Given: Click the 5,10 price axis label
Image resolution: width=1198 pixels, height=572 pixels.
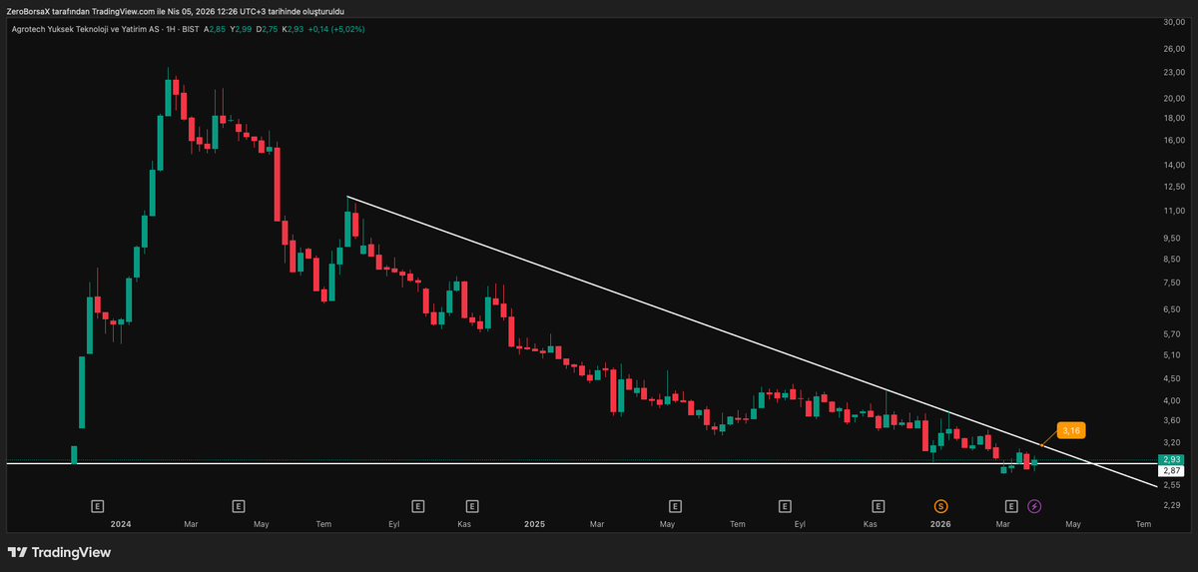Looking at the screenshot, I should [1173, 354].
